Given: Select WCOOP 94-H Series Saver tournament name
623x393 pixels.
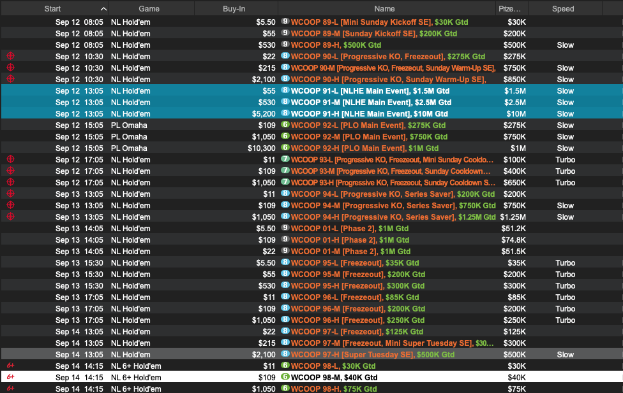Looking at the screenshot, I should 393,217.
